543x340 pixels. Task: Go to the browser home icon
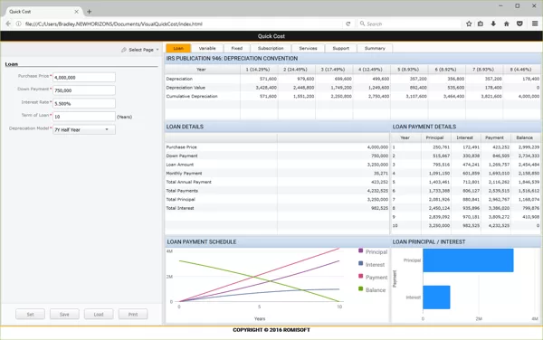tap(506, 24)
